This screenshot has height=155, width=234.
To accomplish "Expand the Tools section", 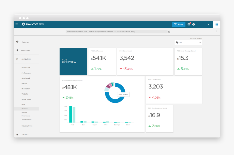I will [25, 135].
